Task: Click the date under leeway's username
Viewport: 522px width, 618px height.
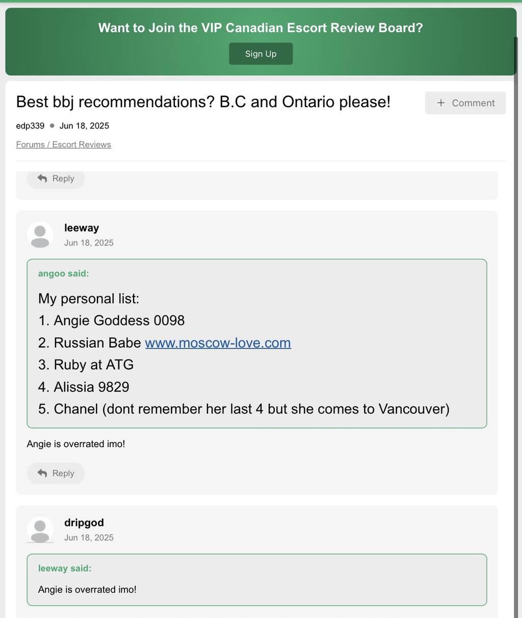Action: tap(89, 243)
